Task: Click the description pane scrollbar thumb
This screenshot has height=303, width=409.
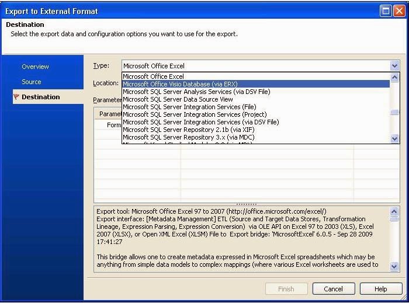Action: click(x=394, y=219)
